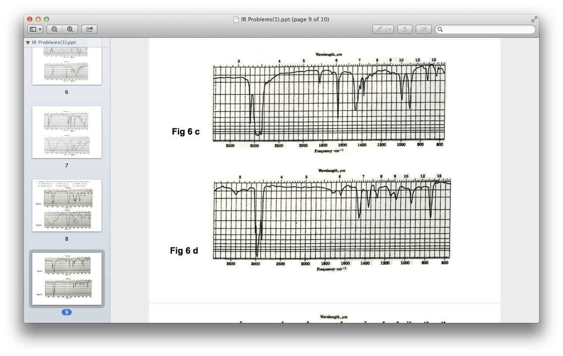Click the Fig 6 d spectrum image
The height and width of the screenshot is (356, 563).
click(x=331, y=218)
